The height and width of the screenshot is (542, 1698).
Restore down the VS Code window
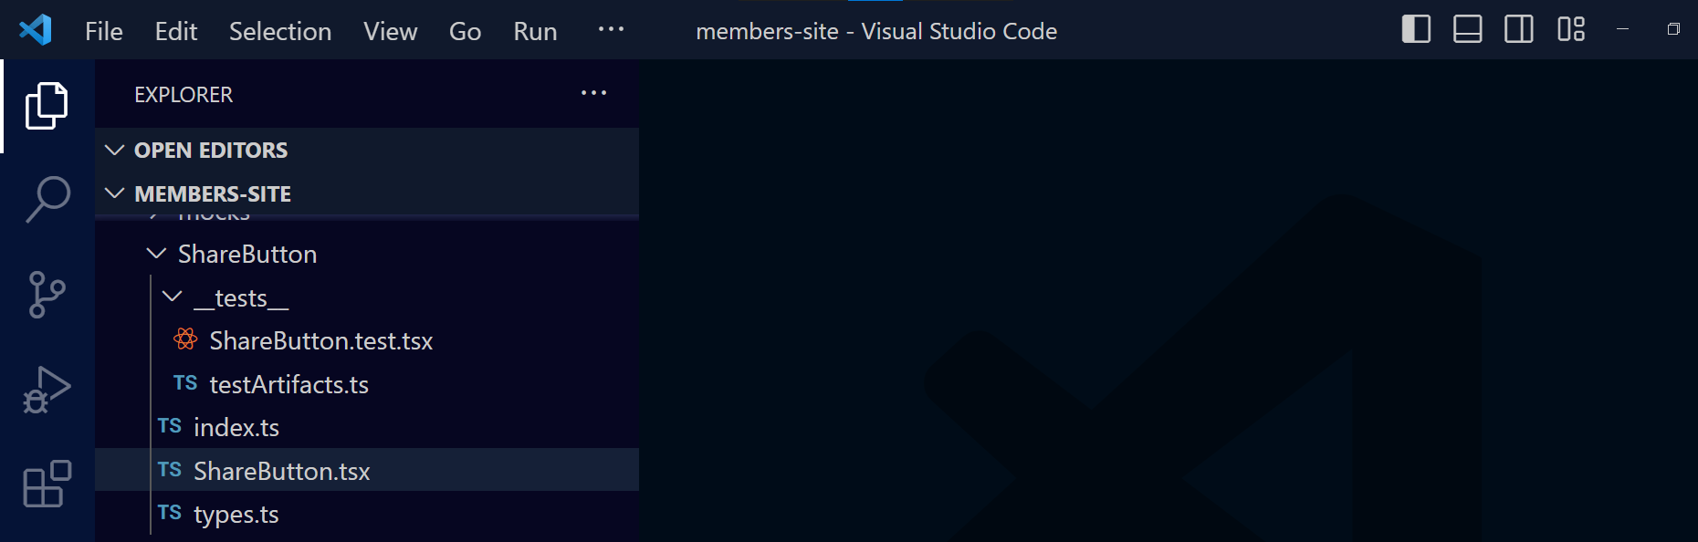pyautogui.click(x=1673, y=29)
